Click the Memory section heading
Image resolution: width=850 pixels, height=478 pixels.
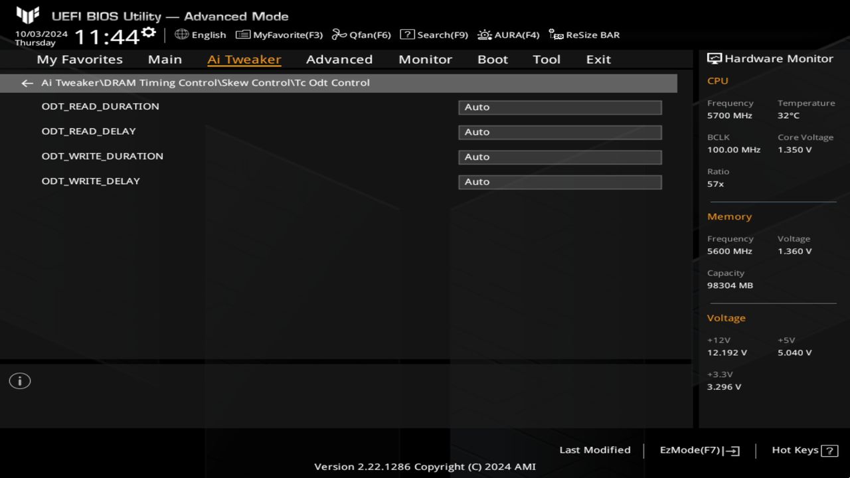click(x=730, y=217)
